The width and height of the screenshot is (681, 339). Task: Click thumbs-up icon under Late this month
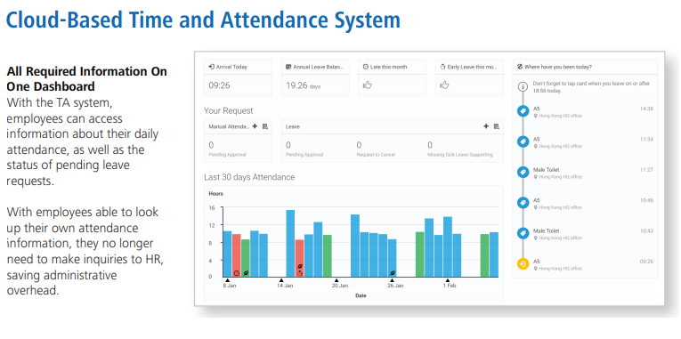[368, 85]
